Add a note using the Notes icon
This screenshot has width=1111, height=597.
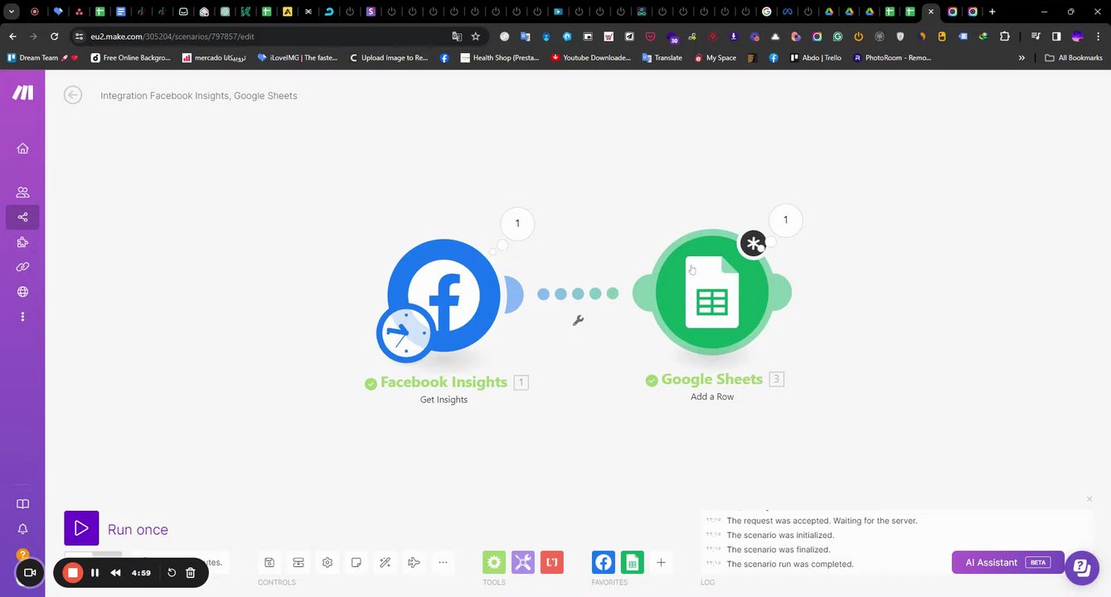(x=357, y=562)
